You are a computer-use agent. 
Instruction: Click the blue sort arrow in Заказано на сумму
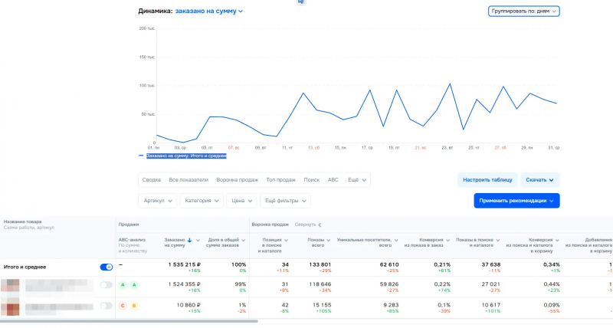189,240
